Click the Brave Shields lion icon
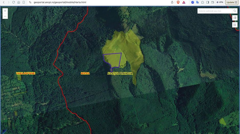The image size is (240, 134). 178,2
